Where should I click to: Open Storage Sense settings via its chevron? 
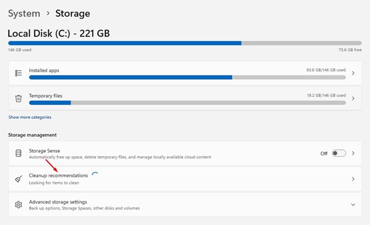tap(353, 153)
